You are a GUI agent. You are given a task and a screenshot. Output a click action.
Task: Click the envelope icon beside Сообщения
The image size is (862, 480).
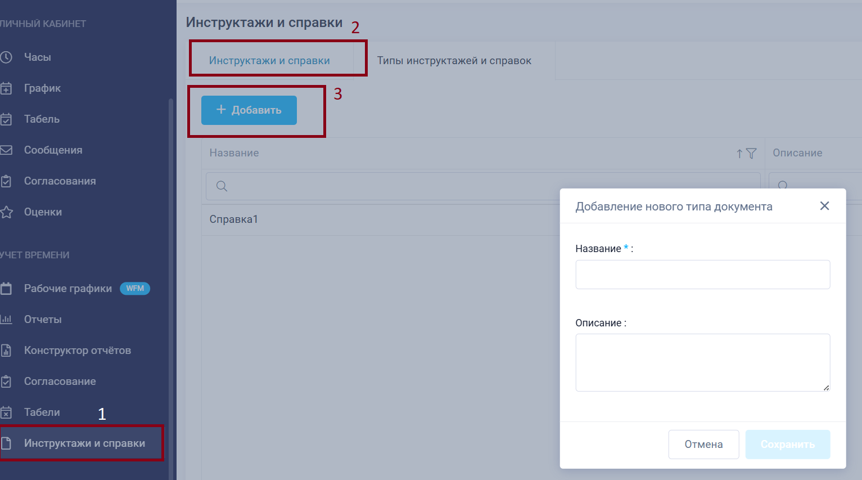click(x=6, y=150)
